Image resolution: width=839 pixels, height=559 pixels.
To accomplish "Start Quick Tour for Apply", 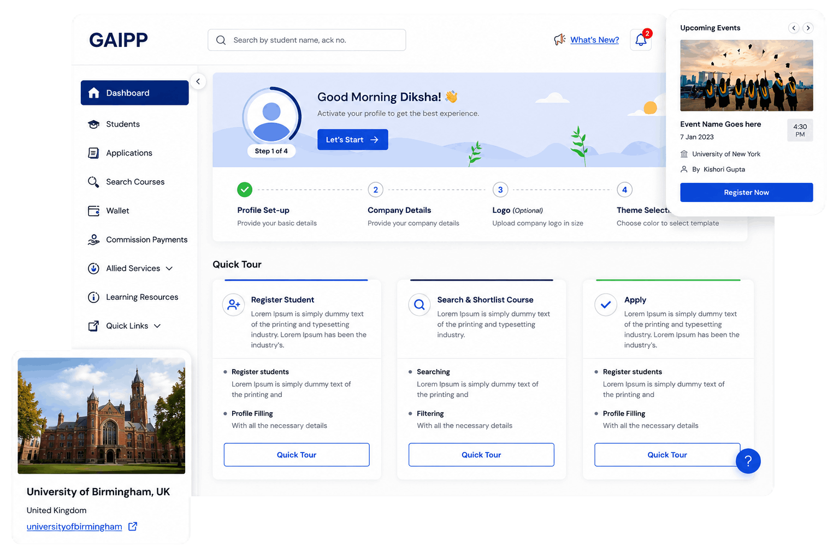I will (667, 455).
